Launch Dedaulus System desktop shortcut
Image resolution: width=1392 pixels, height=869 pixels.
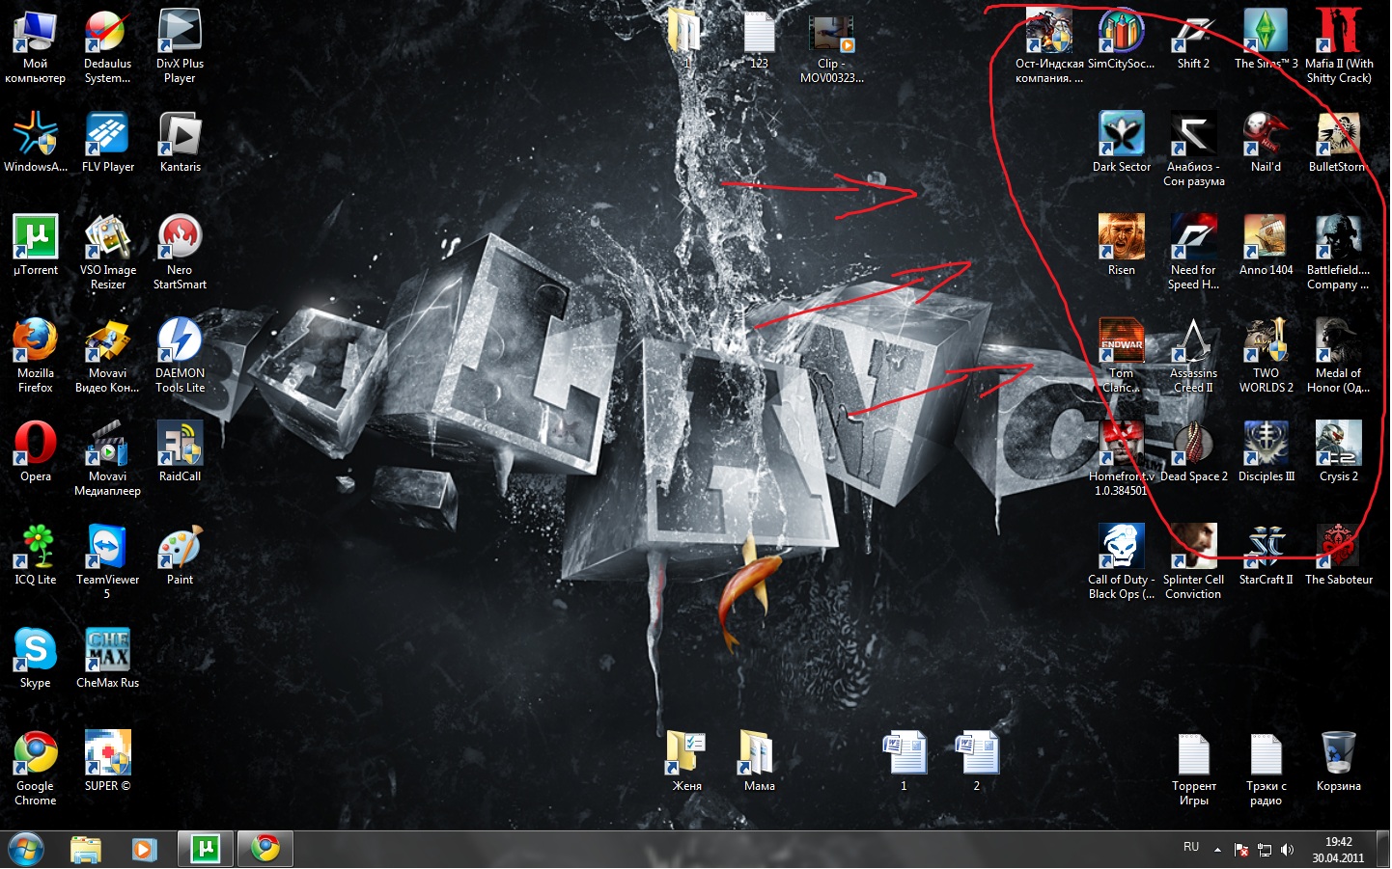107,47
